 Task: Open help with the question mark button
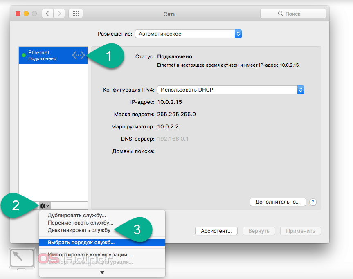[x=313, y=202]
